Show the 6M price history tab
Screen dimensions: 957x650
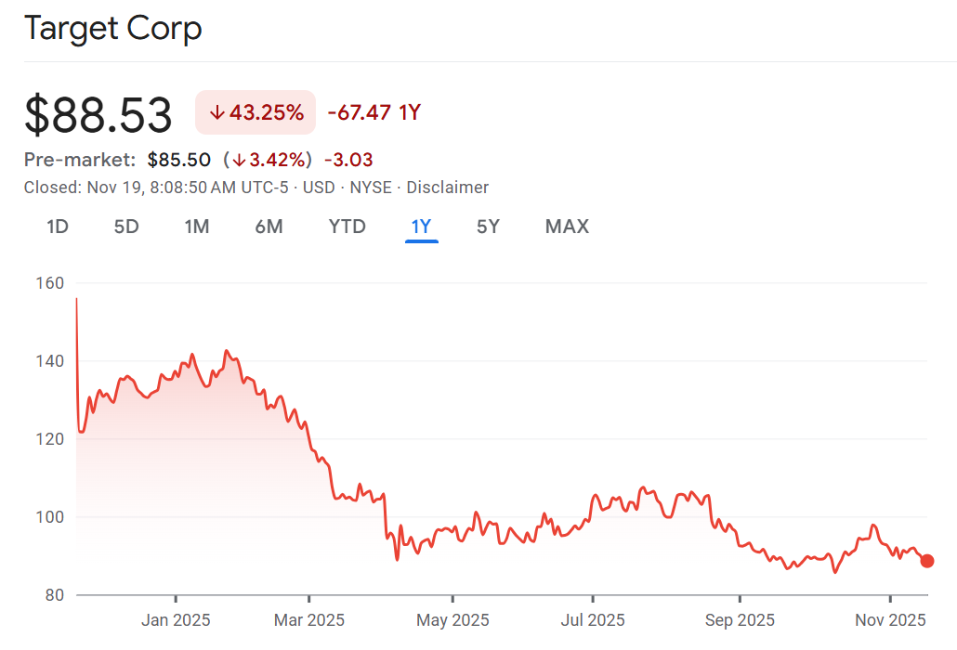pos(269,227)
